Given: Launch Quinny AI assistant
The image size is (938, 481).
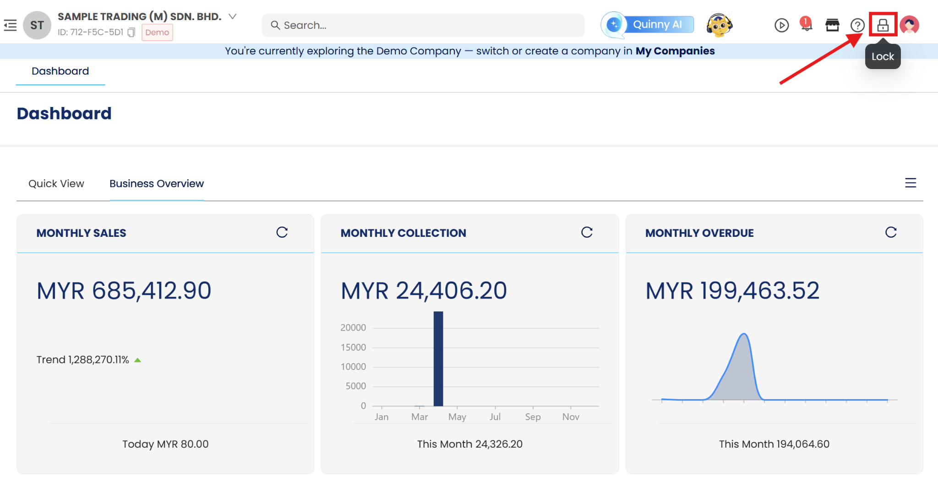Looking at the screenshot, I should (648, 25).
